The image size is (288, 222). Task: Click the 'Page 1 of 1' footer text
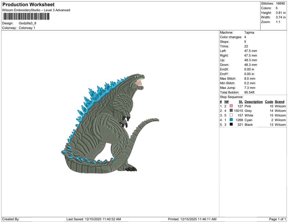point(277,219)
